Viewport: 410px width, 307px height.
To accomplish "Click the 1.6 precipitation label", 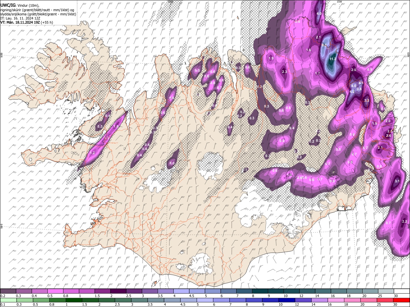I will pyautogui.click(x=308, y=50).
